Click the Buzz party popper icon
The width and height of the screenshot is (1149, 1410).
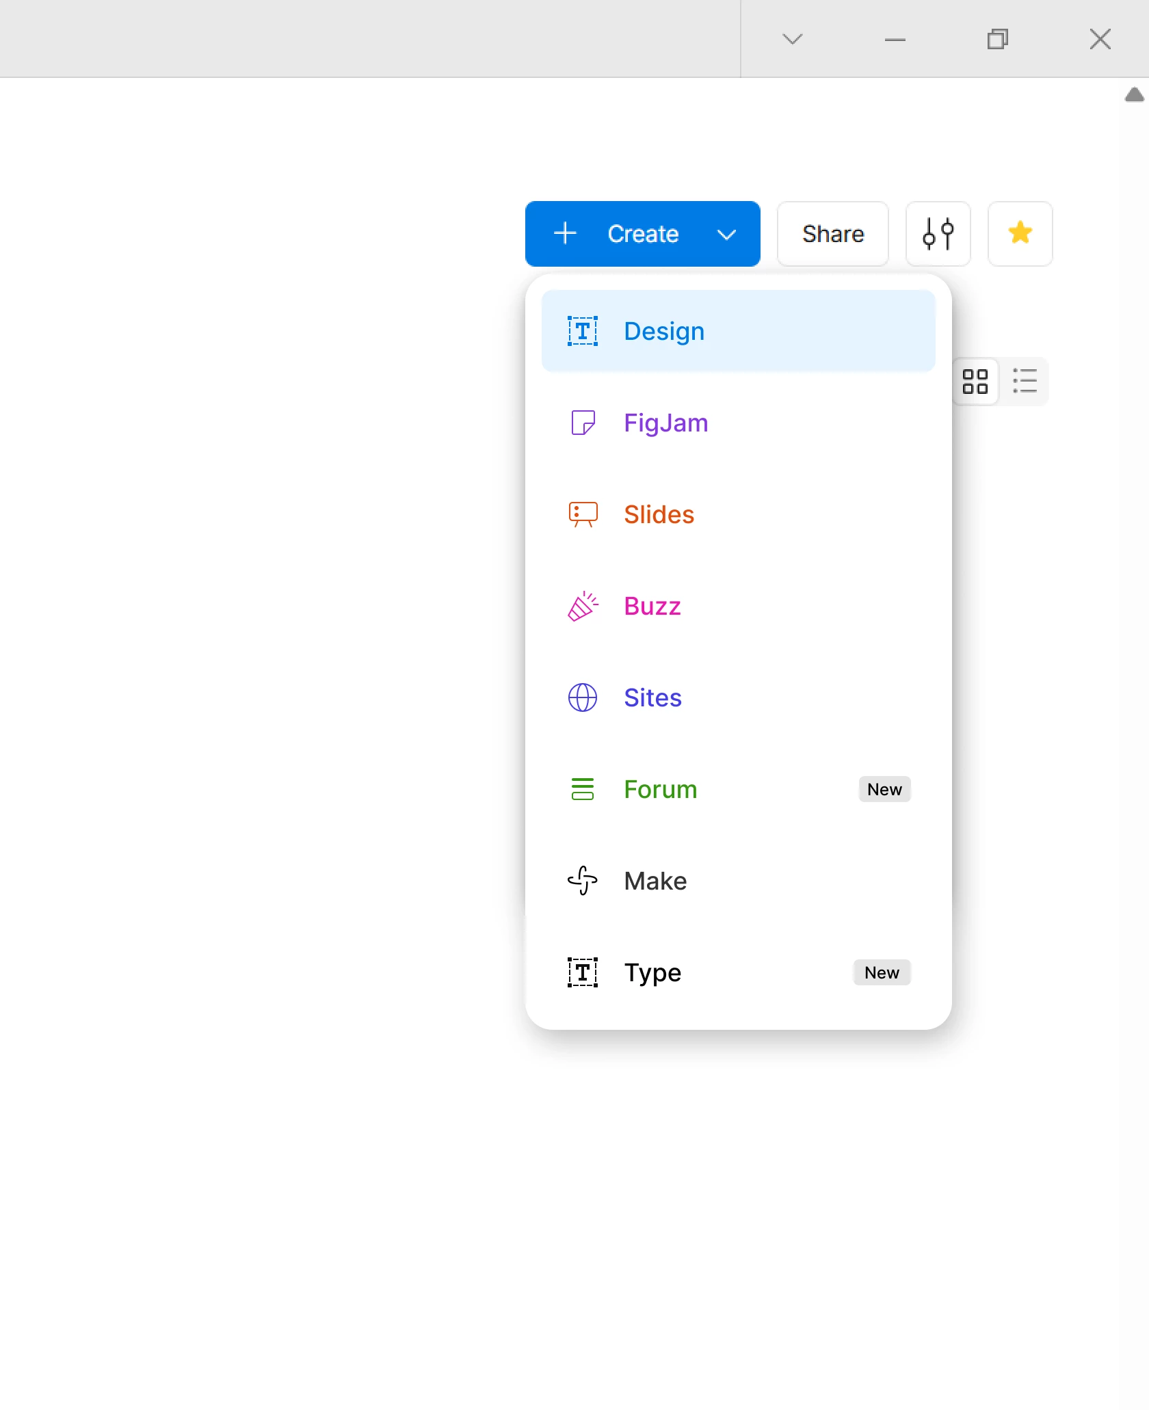pyautogui.click(x=583, y=606)
